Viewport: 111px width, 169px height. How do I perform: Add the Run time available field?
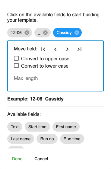coord(72,139)
